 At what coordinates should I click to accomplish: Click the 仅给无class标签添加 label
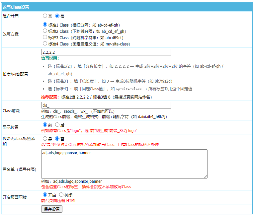pos(19,141)
